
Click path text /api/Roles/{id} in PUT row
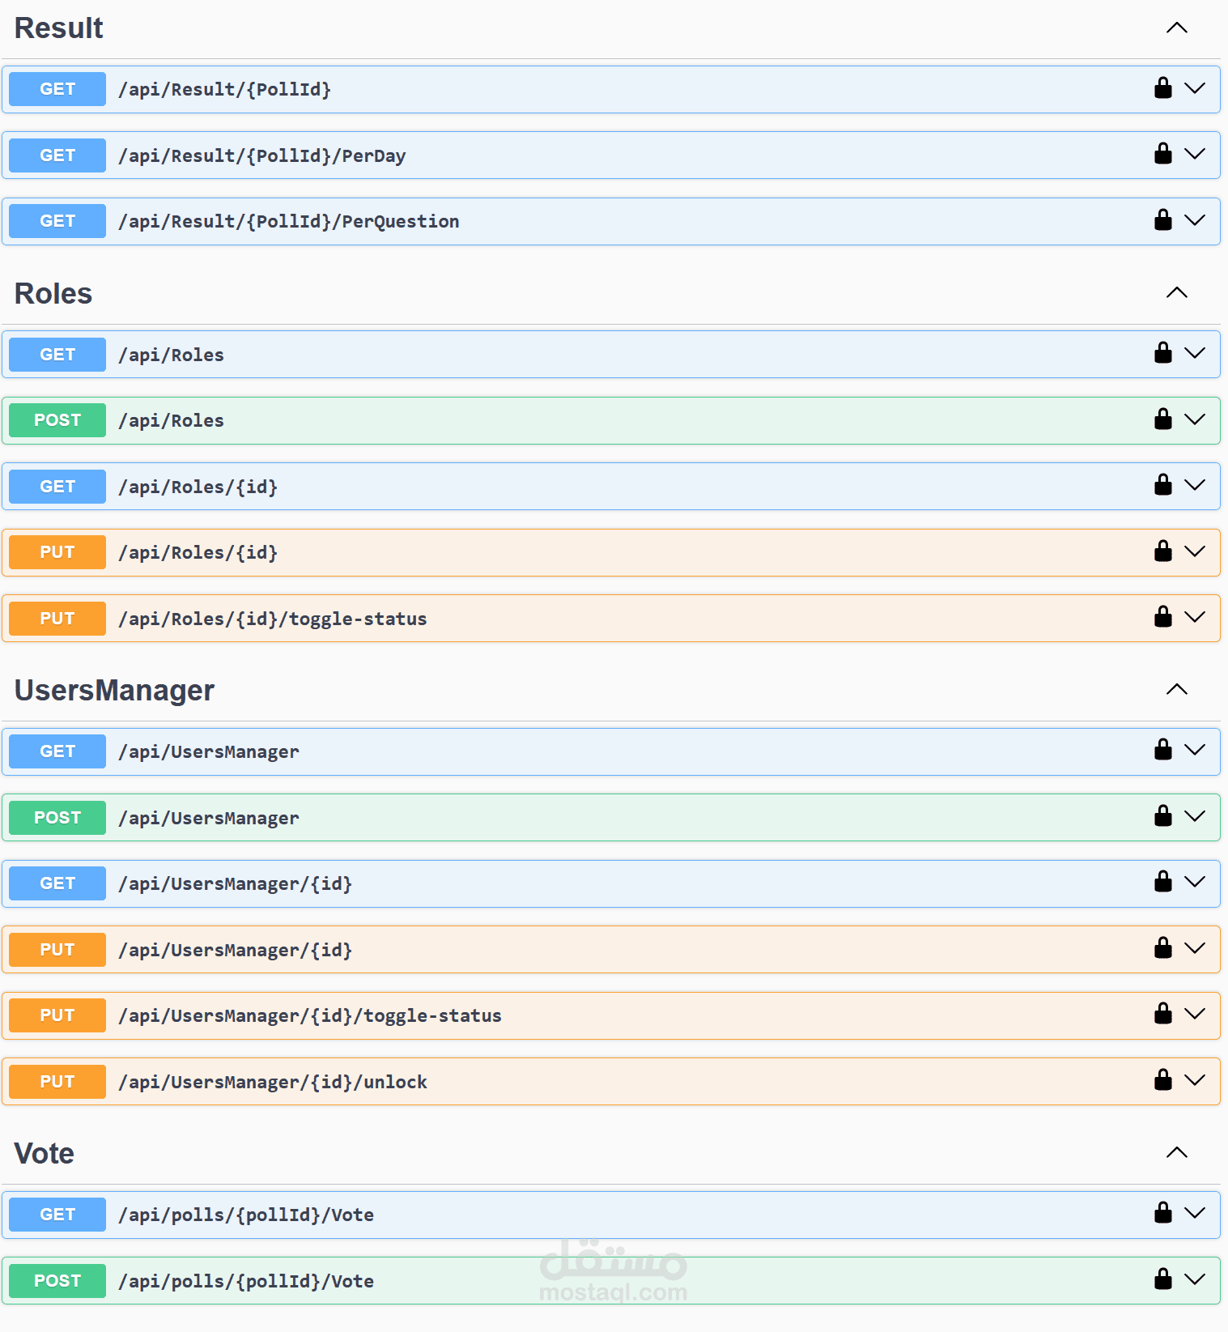coord(198,553)
